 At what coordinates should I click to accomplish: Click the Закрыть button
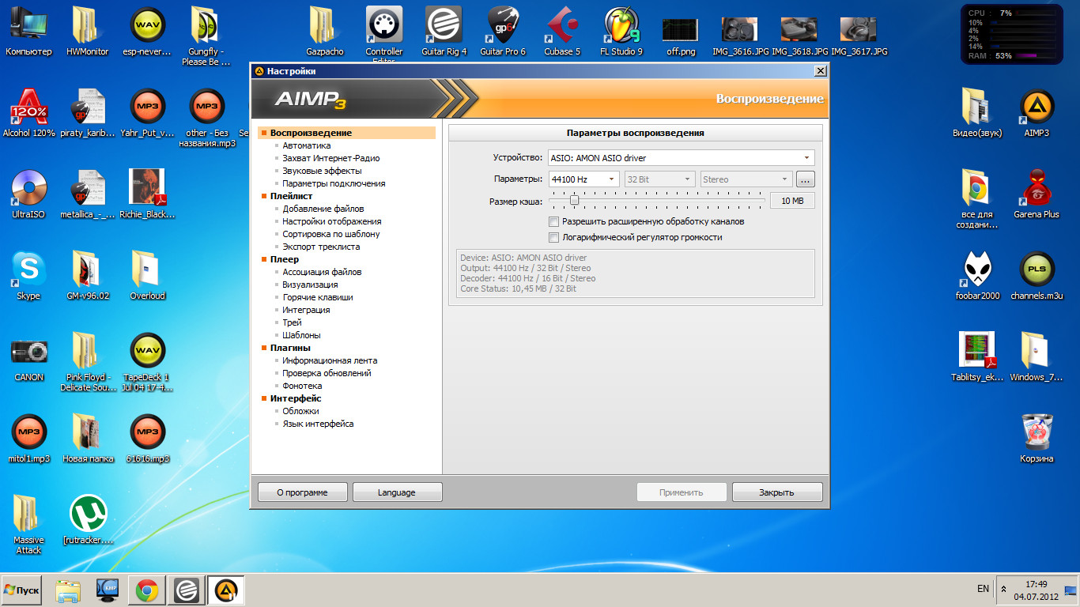(x=776, y=492)
